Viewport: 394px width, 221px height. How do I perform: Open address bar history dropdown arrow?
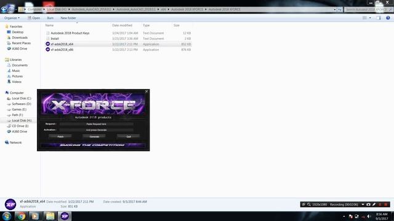pyautogui.click(x=335, y=10)
